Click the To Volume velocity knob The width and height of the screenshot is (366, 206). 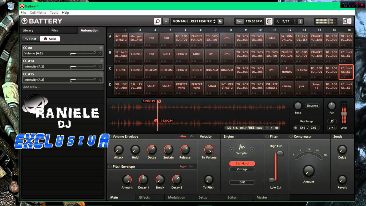pyautogui.click(x=209, y=149)
